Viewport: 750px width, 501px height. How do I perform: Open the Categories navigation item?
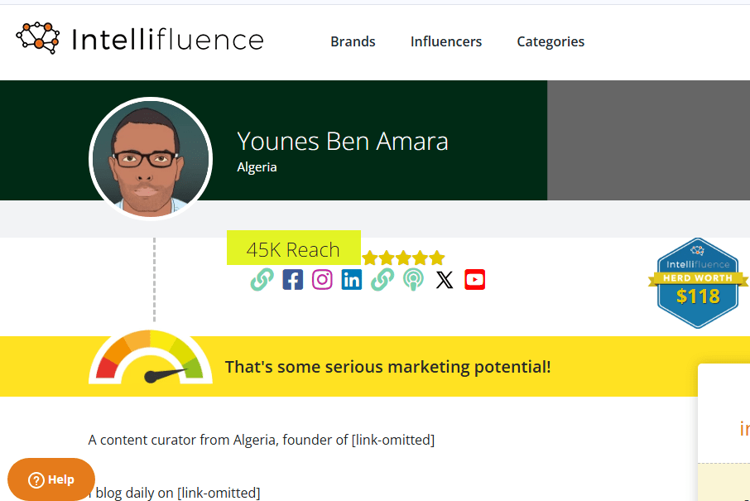coord(550,41)
